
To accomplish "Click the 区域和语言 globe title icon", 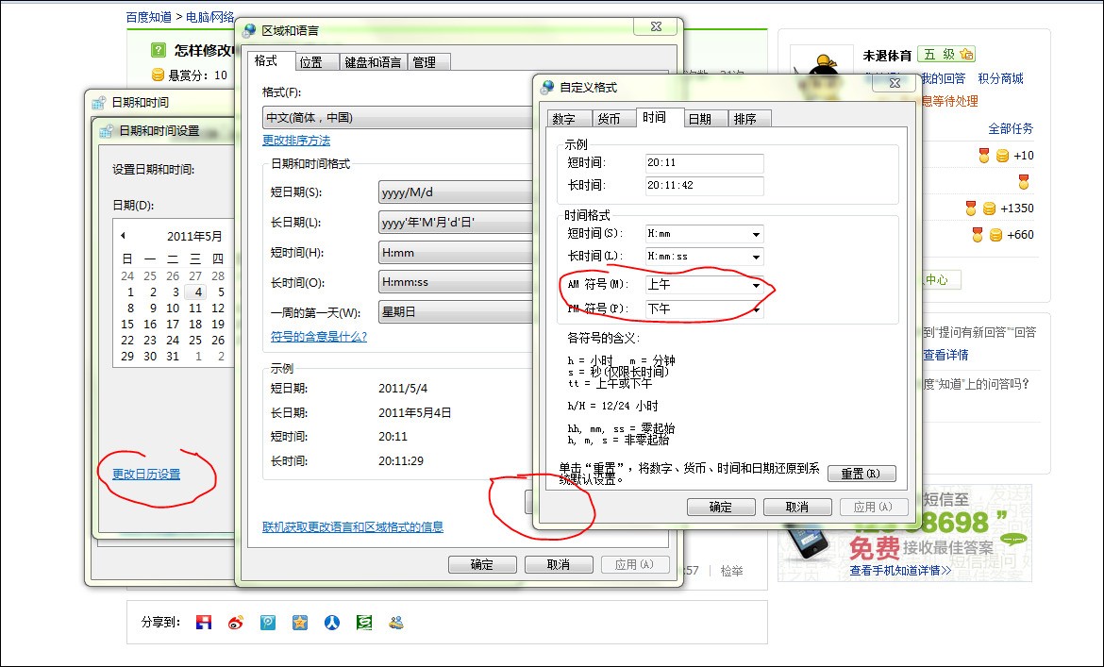I will 248,30.
